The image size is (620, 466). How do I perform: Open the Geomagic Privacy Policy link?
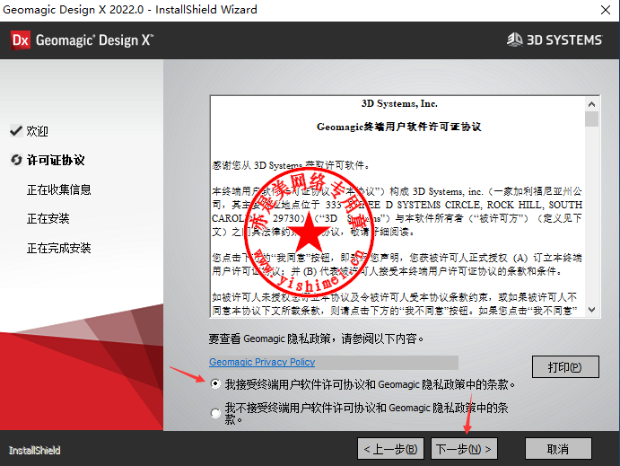coord(262,362)
